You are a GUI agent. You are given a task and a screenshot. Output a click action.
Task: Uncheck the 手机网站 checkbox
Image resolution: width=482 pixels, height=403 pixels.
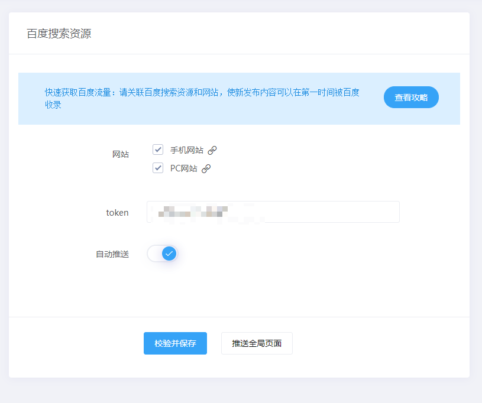coord(158,150)
